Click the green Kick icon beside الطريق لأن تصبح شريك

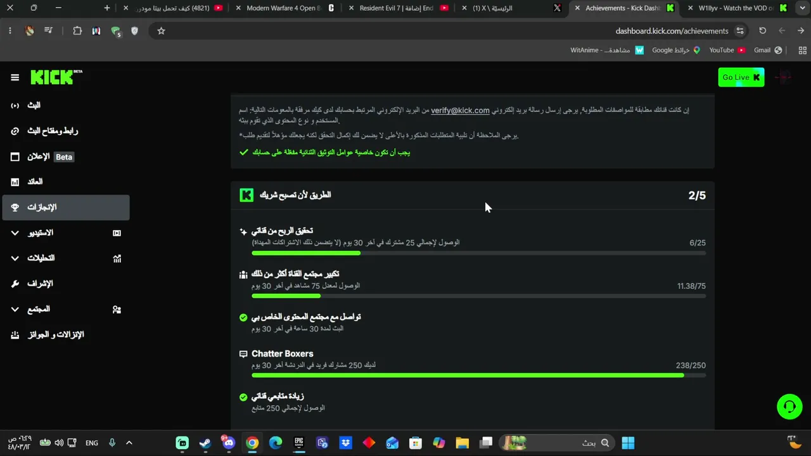click(x=246, y=195)
